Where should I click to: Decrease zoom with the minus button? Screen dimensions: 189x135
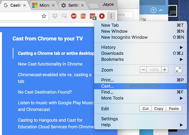(x=143, y=70)
